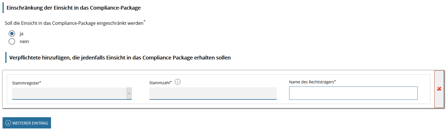Click the Stammzahl field label

click(x=160, y=83)
